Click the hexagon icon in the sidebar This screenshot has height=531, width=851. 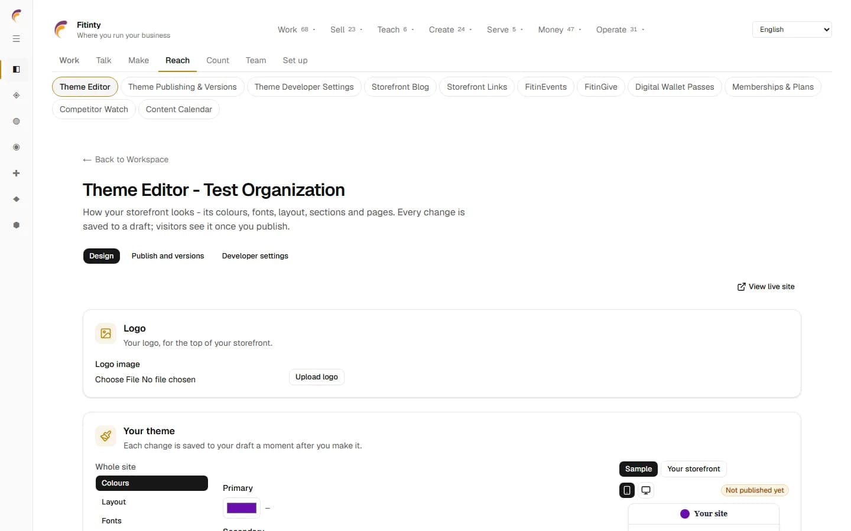pyautogui.click(x=17, y=225)
